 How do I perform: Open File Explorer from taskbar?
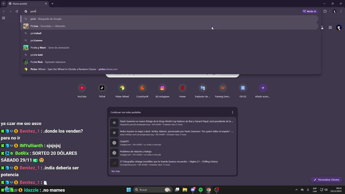[185, 190]
